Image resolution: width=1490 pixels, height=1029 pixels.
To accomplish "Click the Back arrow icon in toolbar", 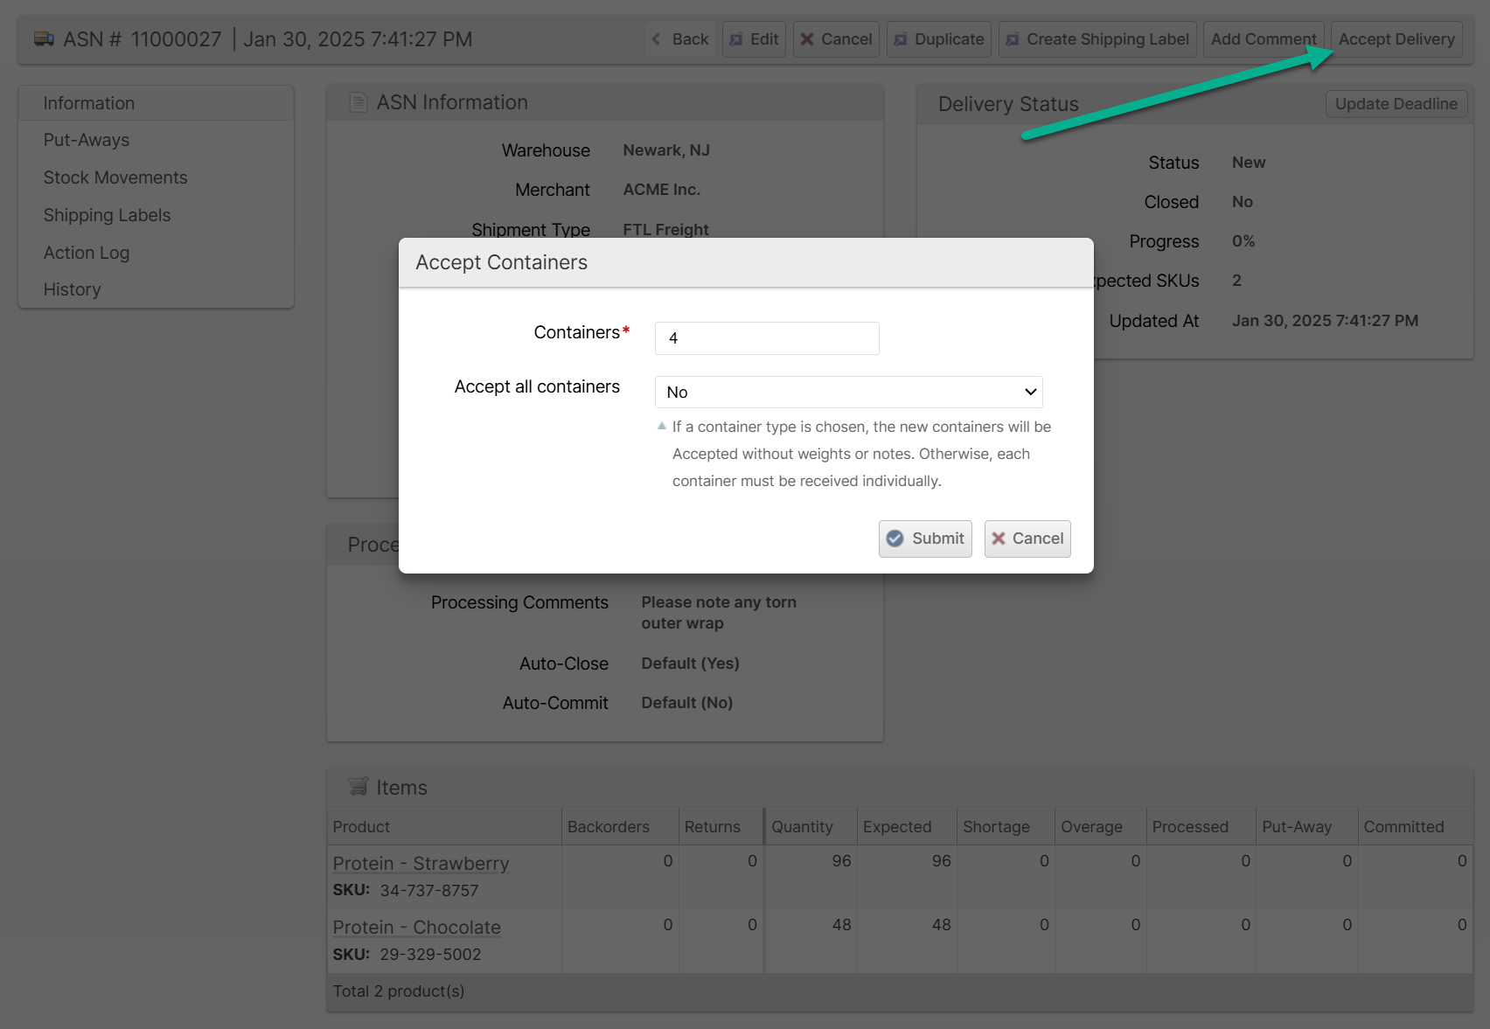I will pyautogui.click(x=657, y=39).
